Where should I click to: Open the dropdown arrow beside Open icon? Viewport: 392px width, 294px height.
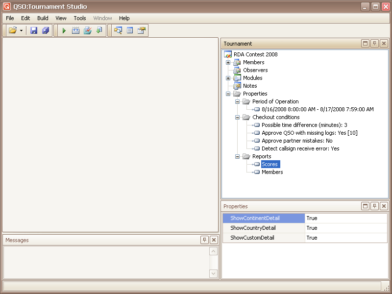point(21,30)
